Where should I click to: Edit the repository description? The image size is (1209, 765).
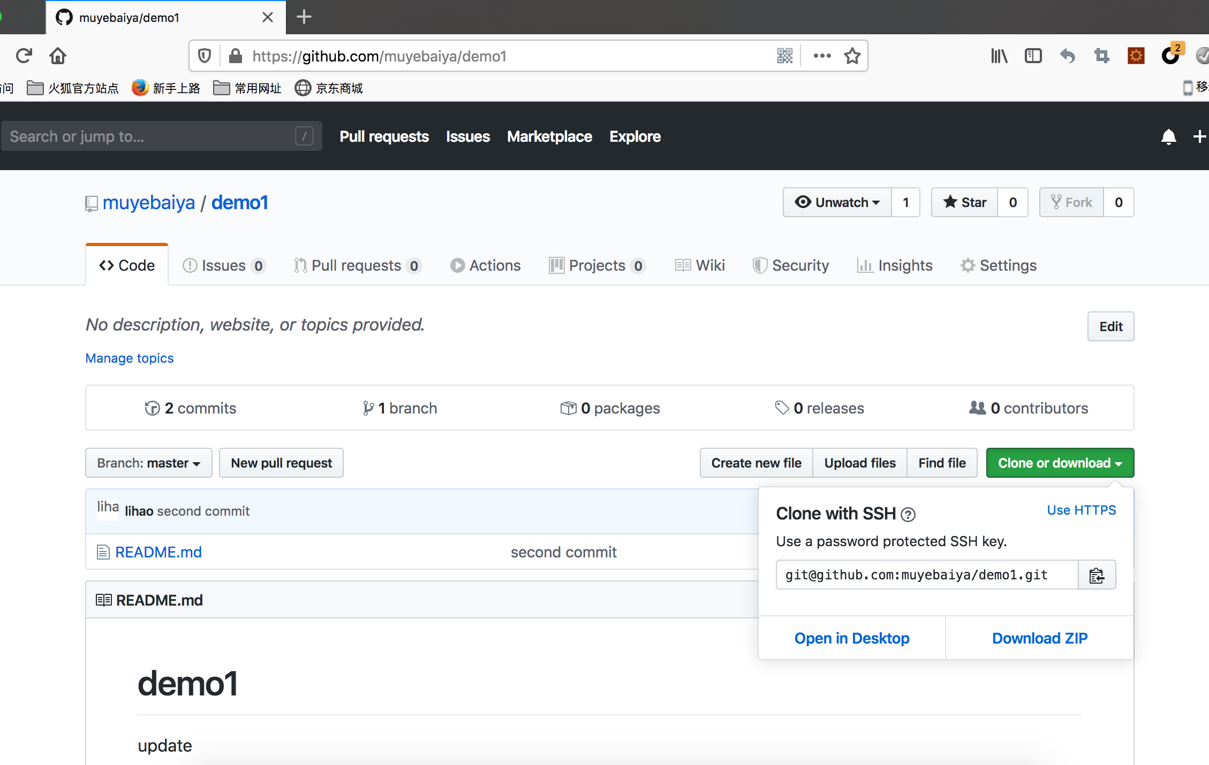tap(1111, 326)
